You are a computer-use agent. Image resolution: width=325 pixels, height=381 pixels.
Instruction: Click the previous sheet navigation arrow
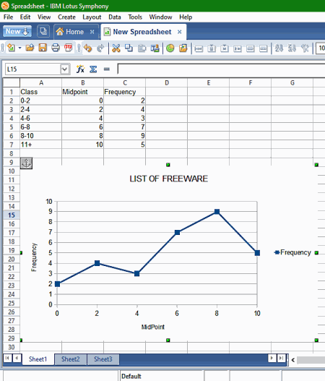17,358
